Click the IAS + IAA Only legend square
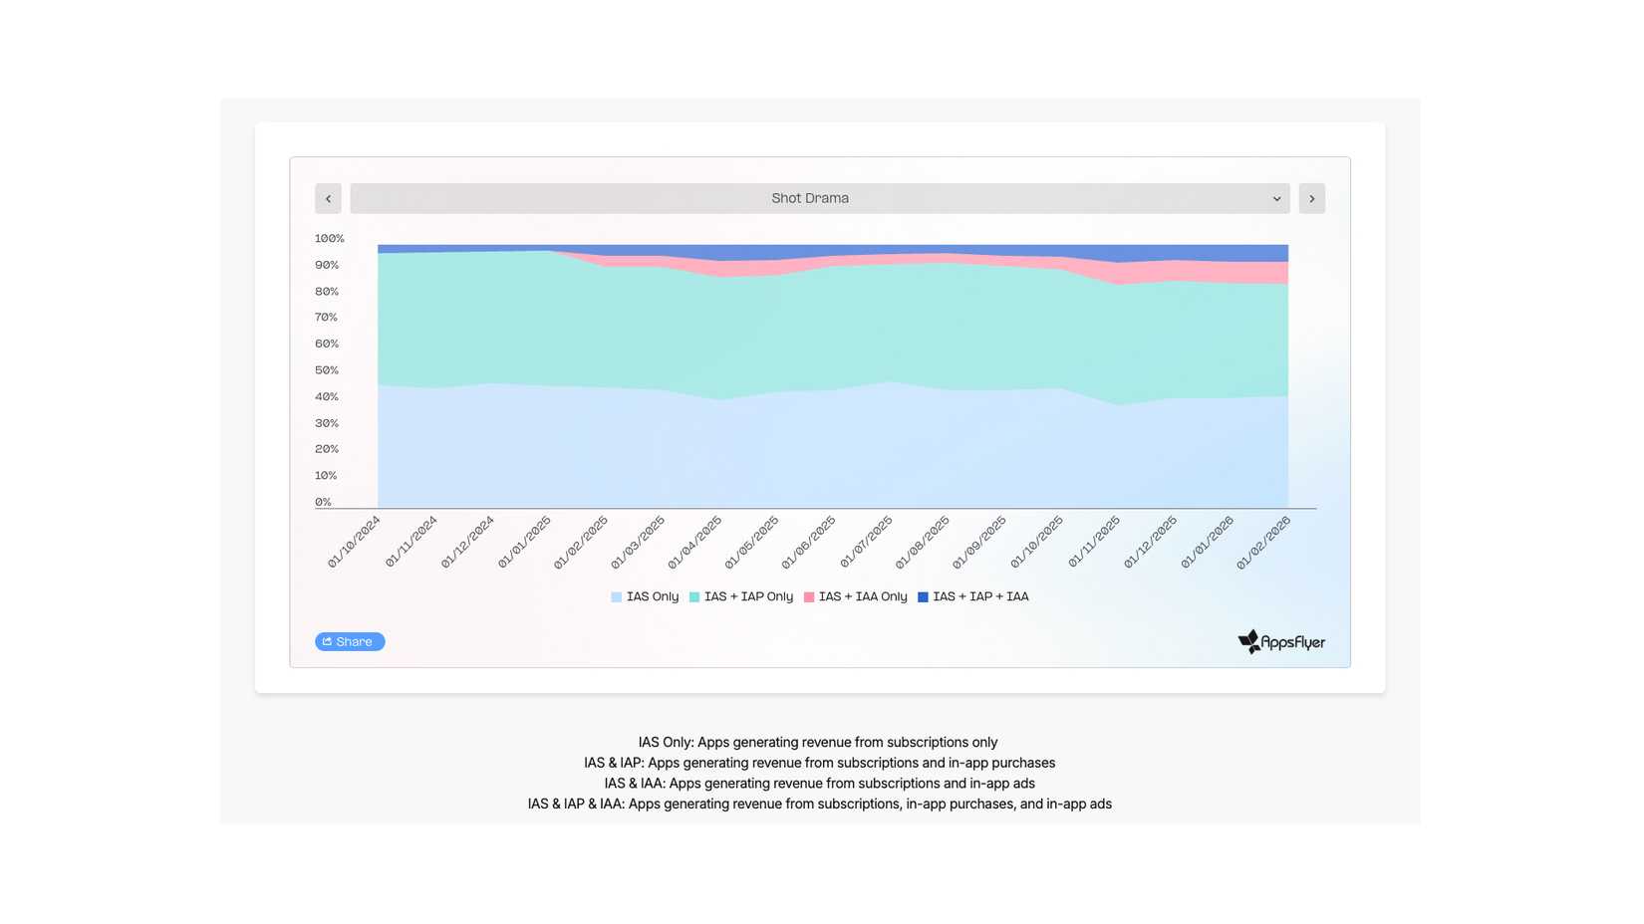Image resolution: width=1644 pixels, height=924 pixels. click(808, 596)
